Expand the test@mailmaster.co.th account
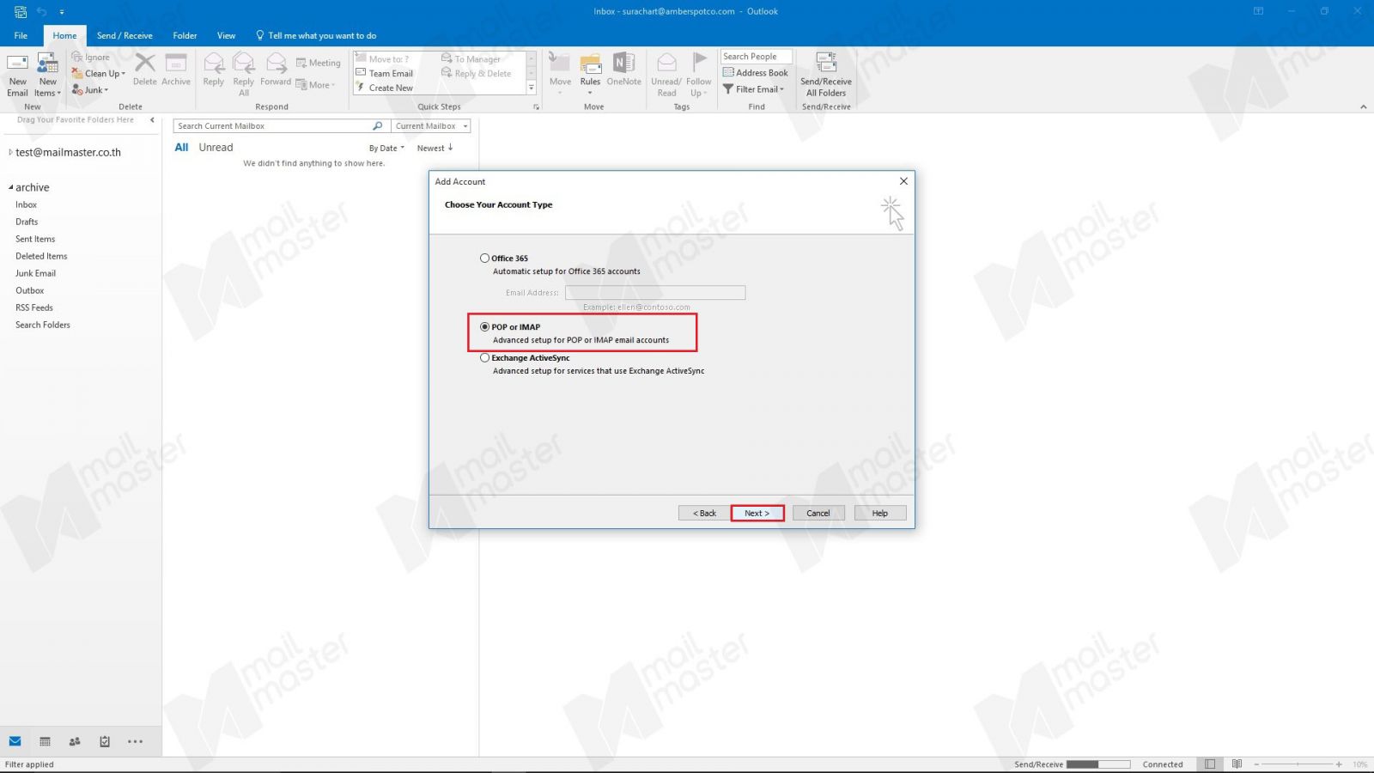Viewport: 1374px width, 773px height. click(10, 152)
